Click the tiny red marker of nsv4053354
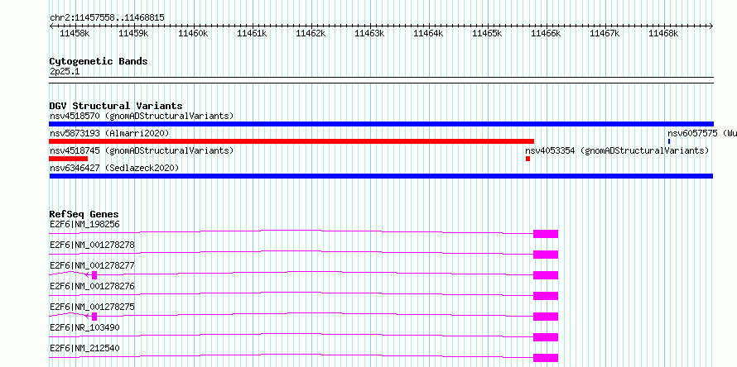The width and height of the screenshot is (737, 367). [x=527, y=159]
